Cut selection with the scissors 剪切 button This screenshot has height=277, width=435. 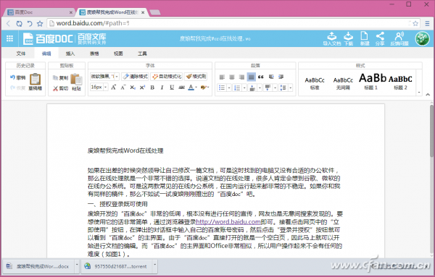pyautogui.click(x=60, y=88)
